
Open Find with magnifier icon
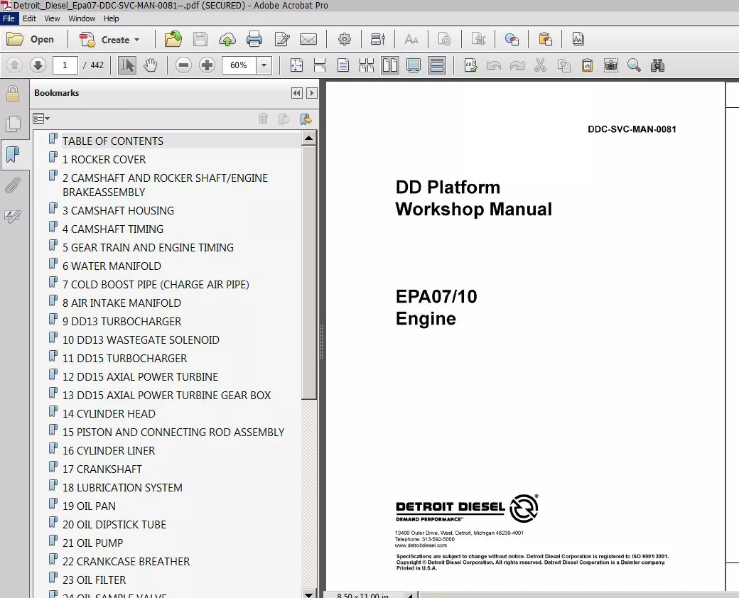[634, 65]
